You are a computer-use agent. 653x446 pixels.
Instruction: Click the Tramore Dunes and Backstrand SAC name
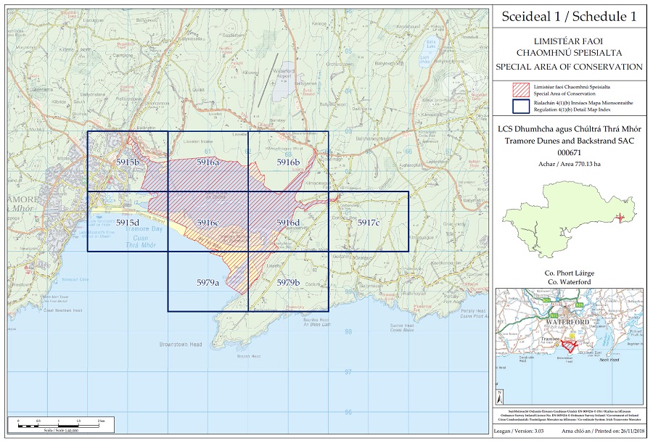(568, 140)
